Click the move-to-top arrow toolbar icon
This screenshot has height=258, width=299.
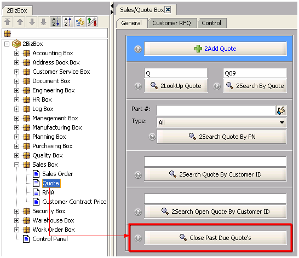[8, 22]
